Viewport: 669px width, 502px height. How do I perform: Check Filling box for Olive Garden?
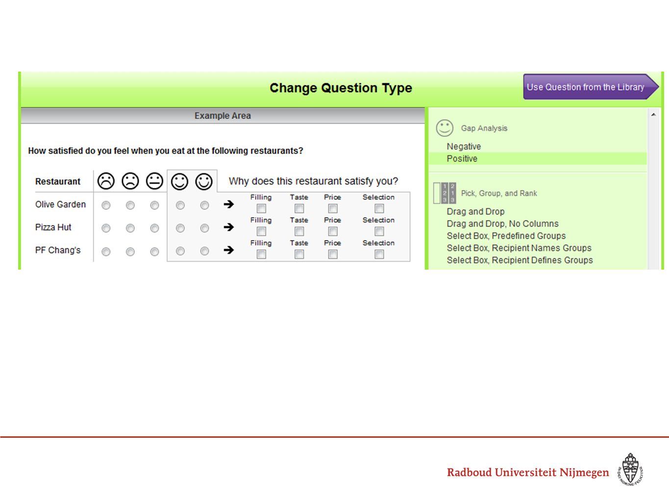261,208
